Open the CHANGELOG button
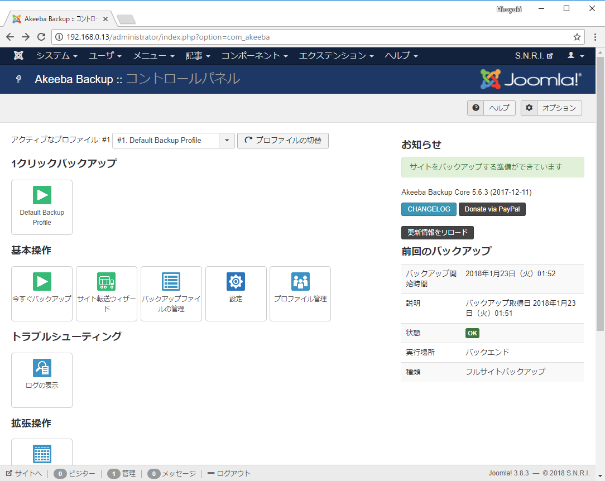605x481 pixels. pyautogui.click(x=429, y=209)
